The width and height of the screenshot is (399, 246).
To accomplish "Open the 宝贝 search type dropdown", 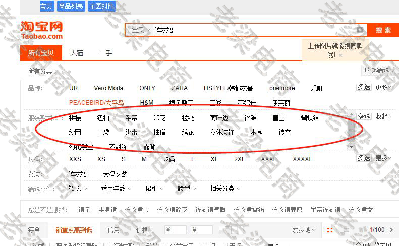I will tap(138, 30).
